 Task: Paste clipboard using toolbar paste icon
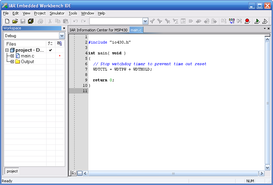(66, 21)
